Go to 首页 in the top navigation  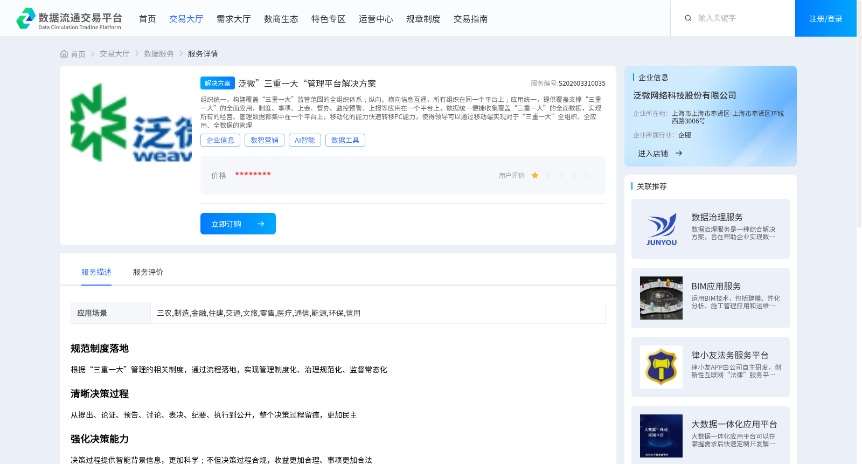coord(148,19)
